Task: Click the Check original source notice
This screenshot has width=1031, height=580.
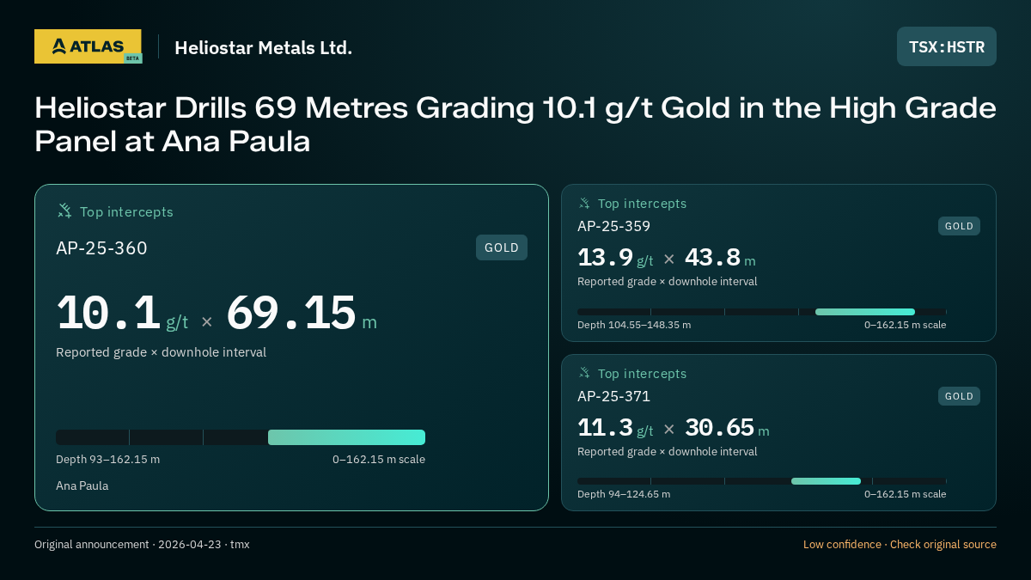Action: tap(943, 544)
